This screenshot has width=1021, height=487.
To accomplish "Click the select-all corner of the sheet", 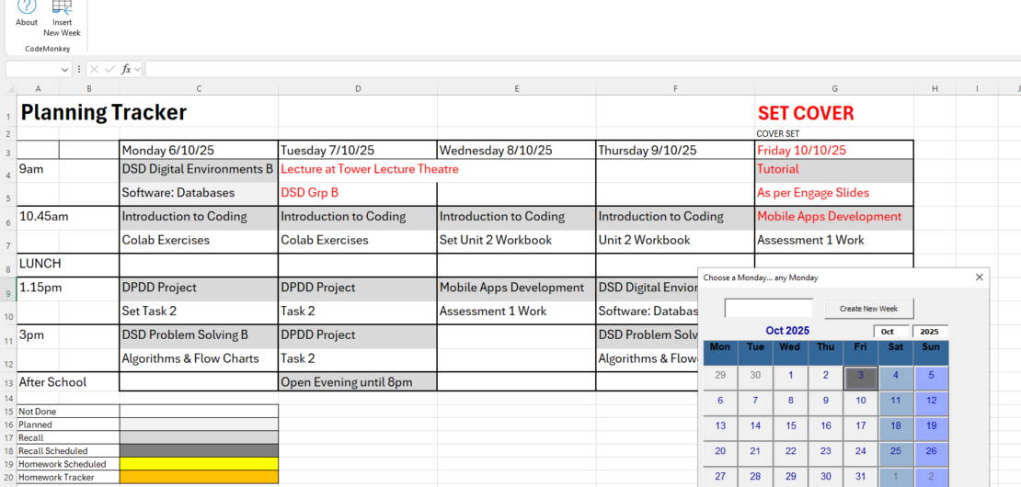I will tap(8, 89).
